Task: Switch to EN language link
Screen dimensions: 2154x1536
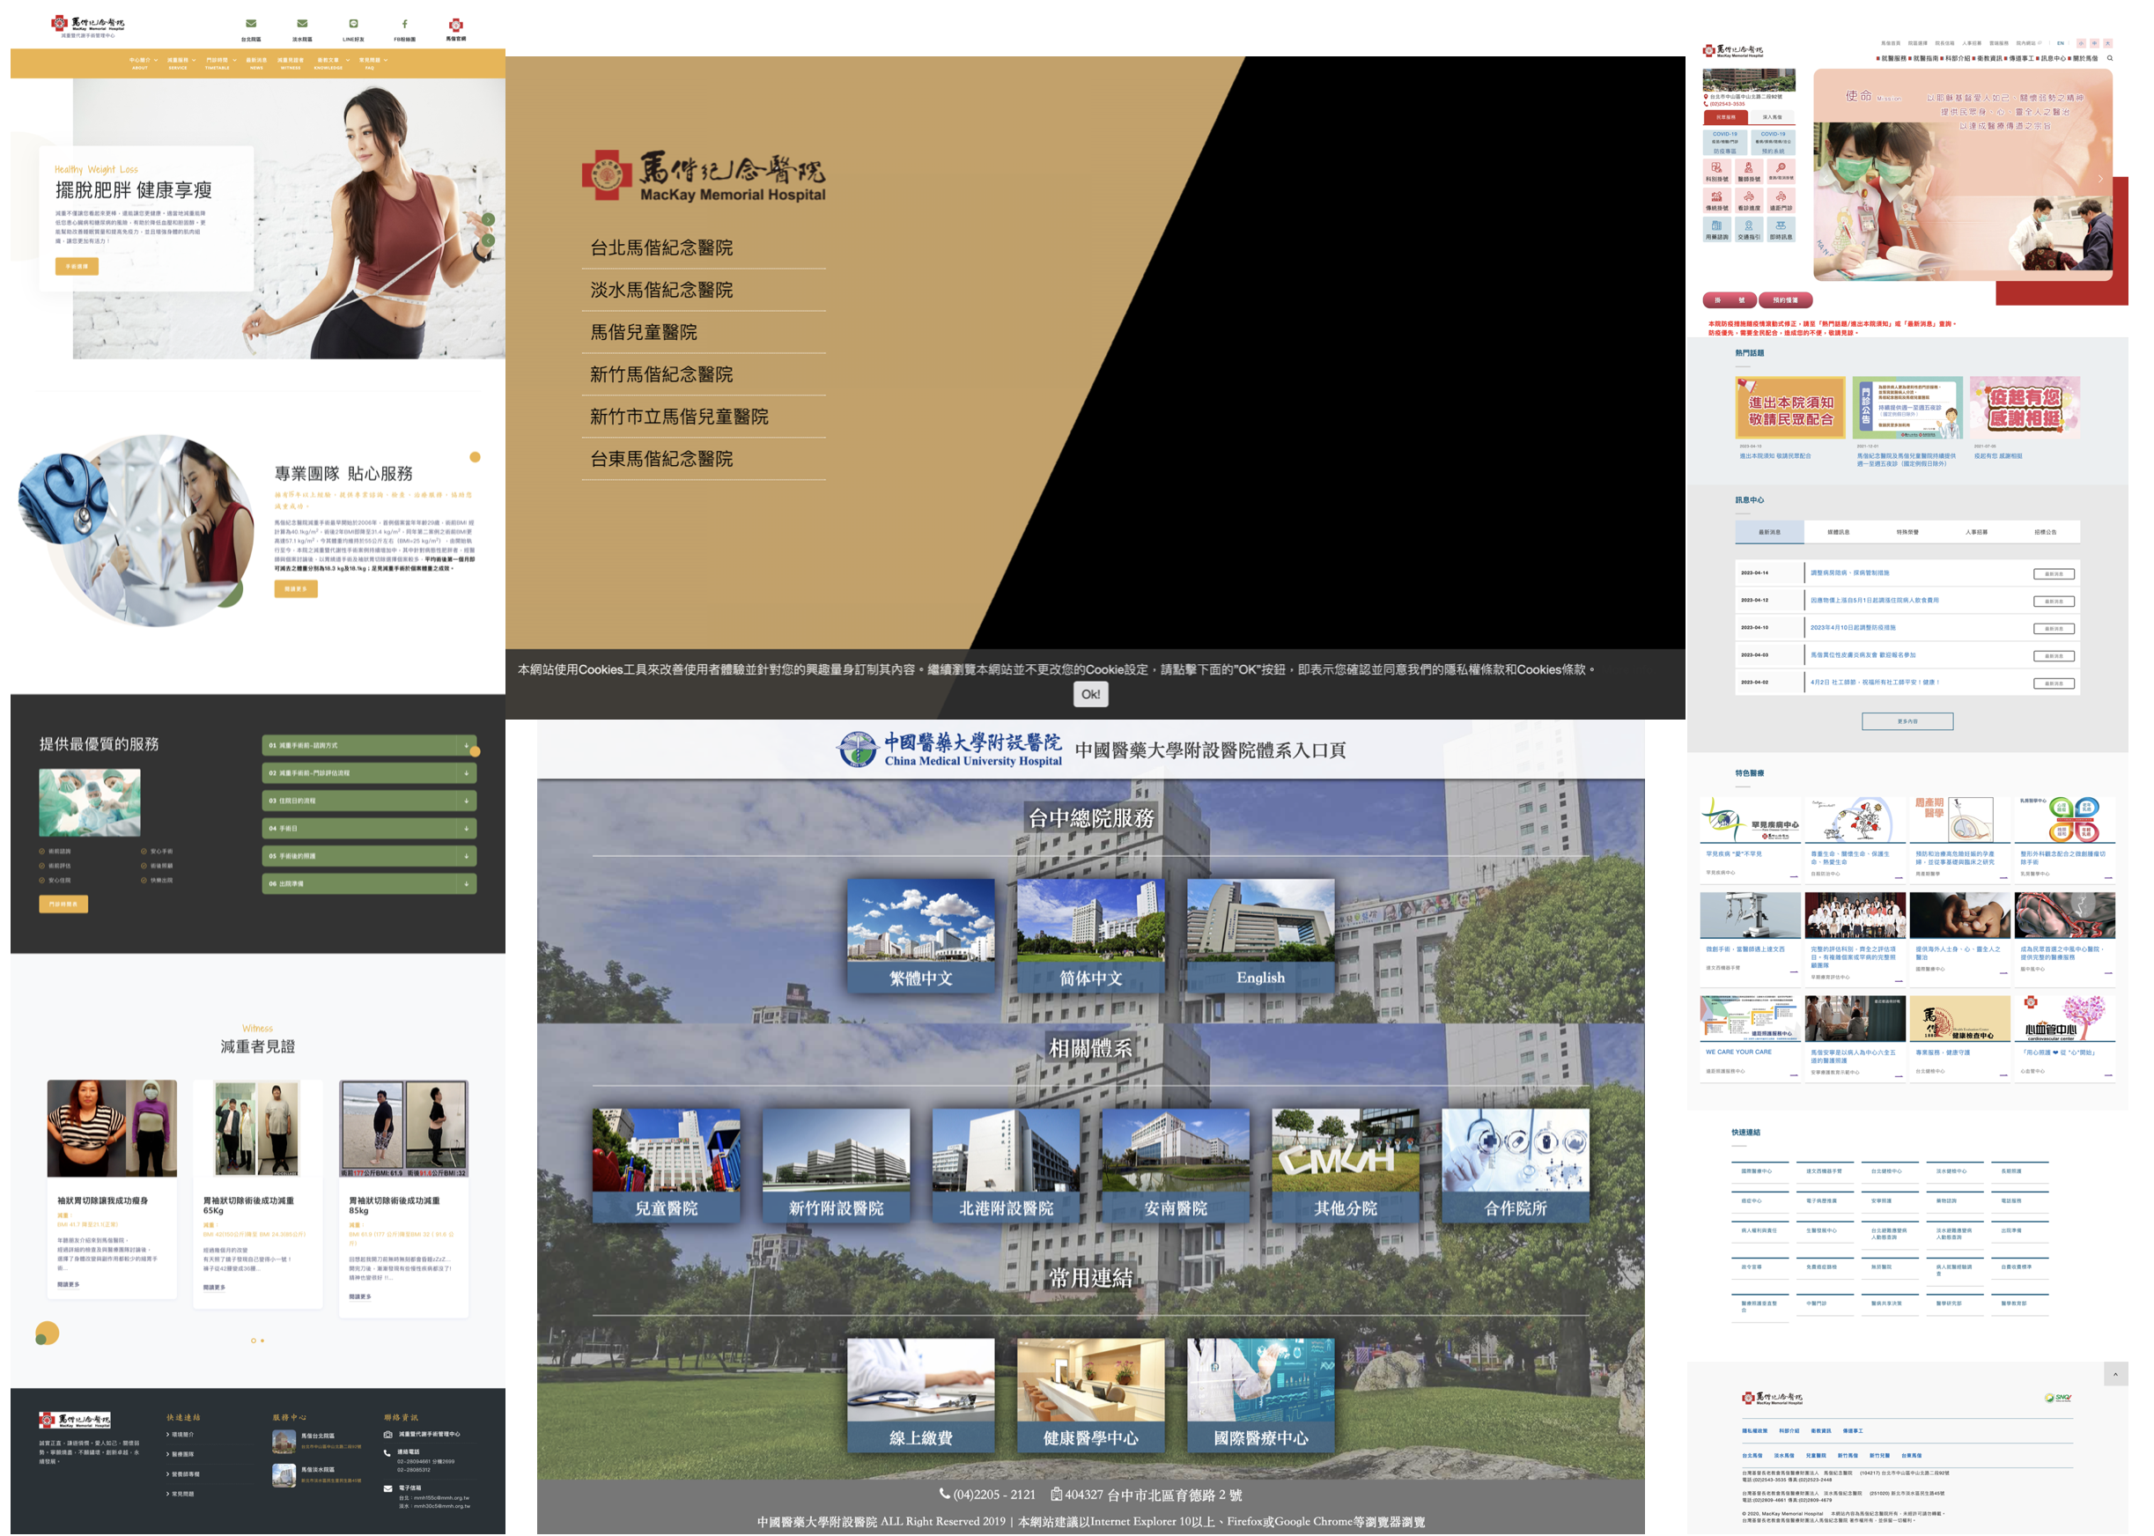Action: pos(2061,43)
